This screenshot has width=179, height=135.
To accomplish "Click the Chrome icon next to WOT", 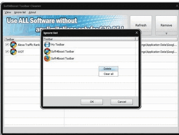I will 13,52.
